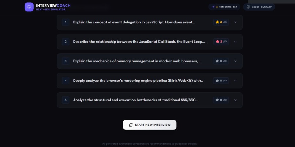The image size is (295, 147).
Task: Start a new interview
Action: pos(150,125)
